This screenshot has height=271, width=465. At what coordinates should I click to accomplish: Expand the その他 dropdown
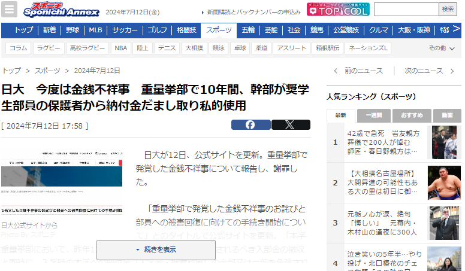pos(442,48)
